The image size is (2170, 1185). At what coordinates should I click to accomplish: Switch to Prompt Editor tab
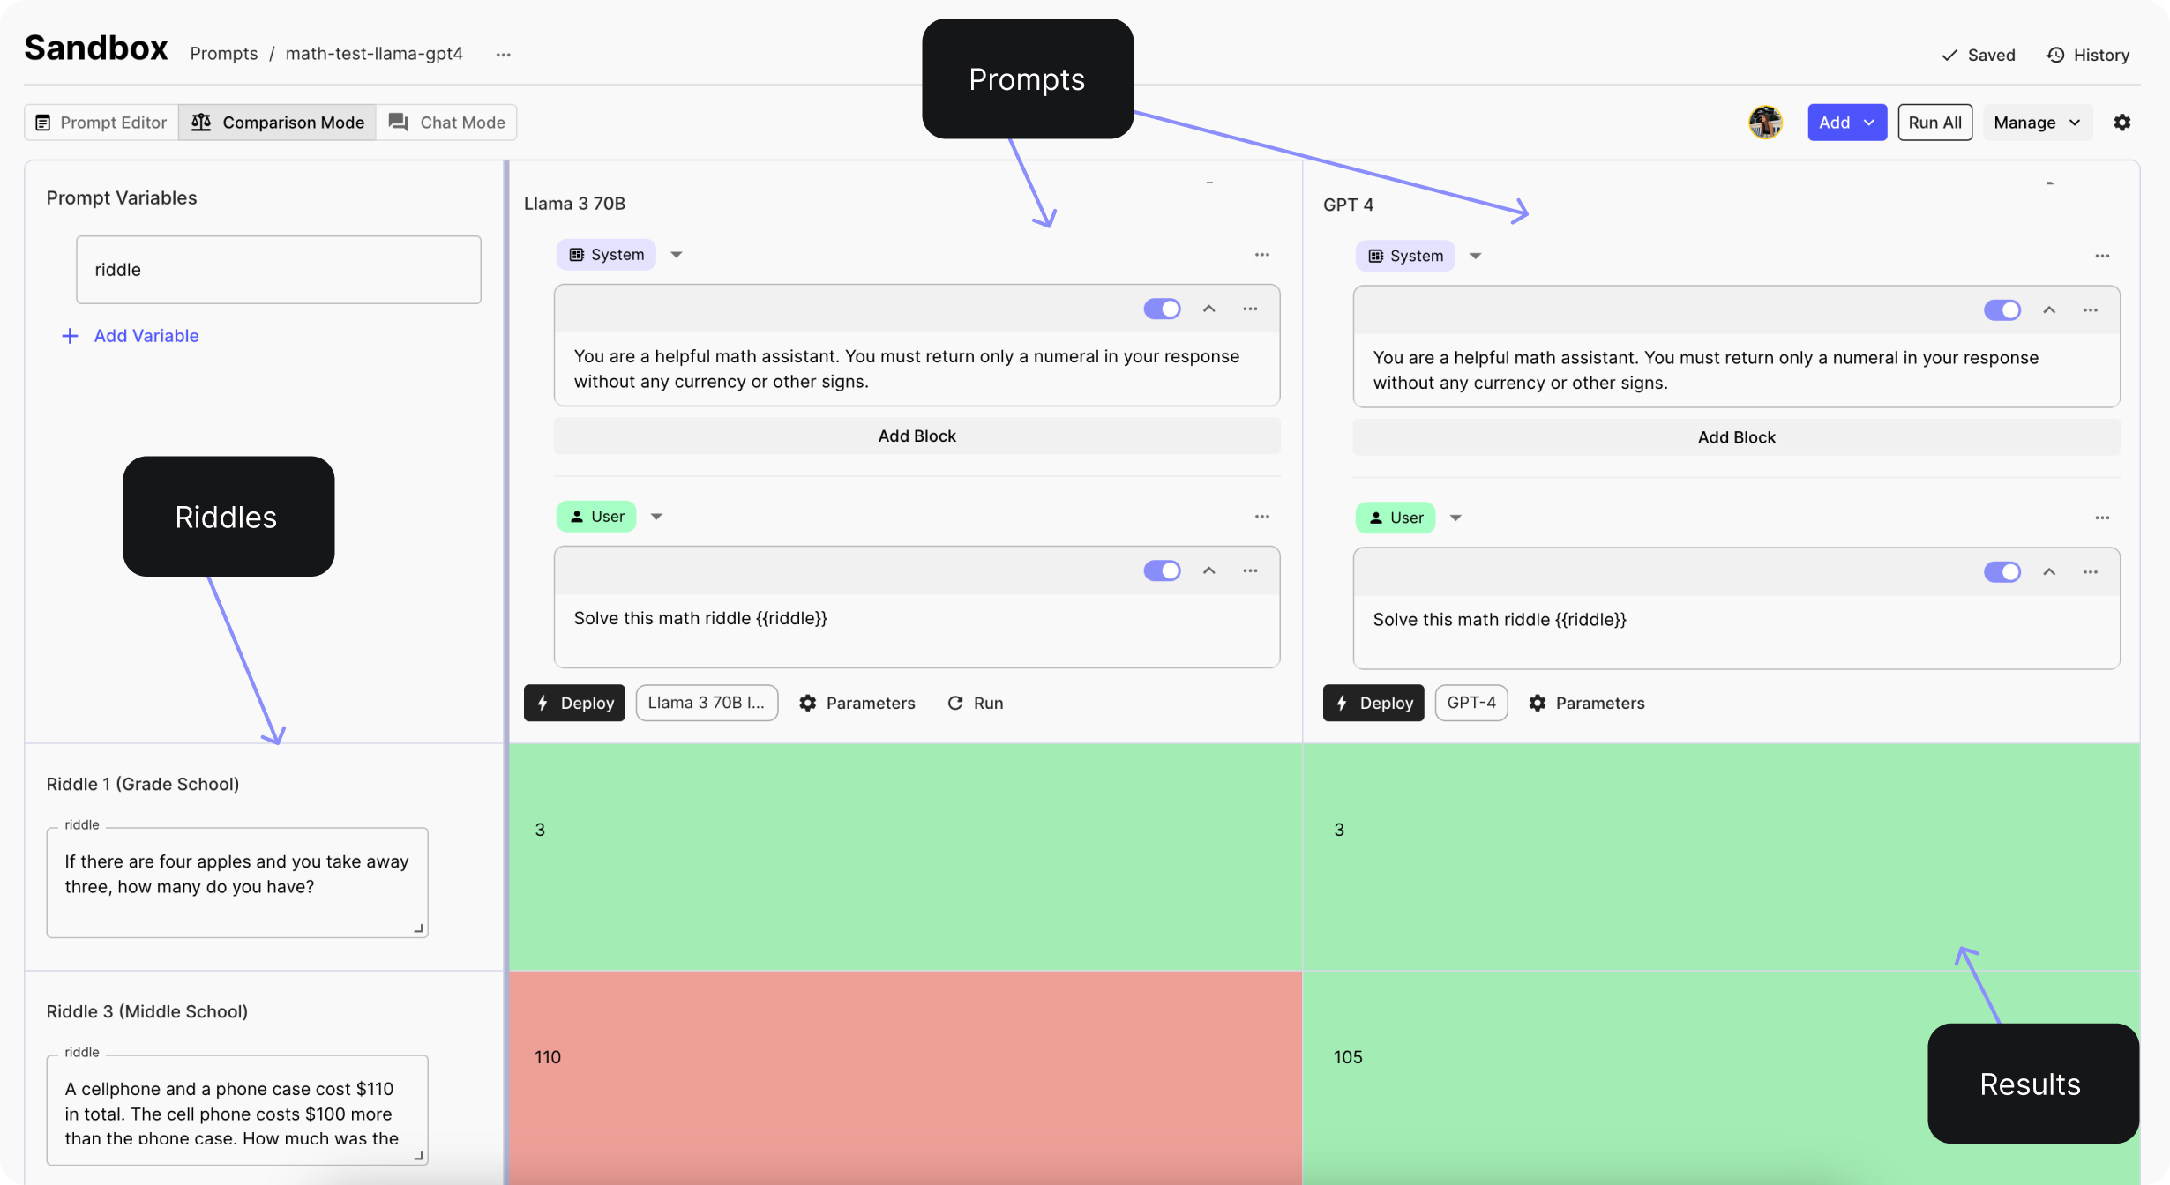pyautogui.click(x=101, y=123)
